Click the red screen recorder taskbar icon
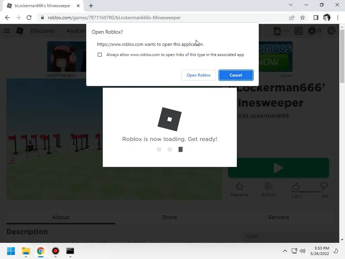The image size is (345, 259). tap(56, 251)
